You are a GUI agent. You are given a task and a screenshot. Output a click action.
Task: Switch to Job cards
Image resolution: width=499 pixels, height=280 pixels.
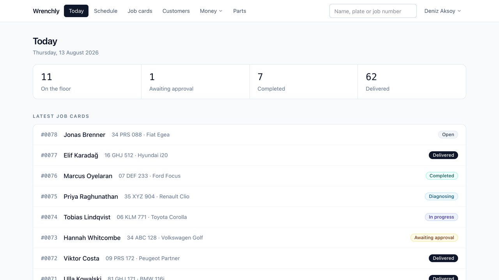pyautogui.click(x=140, y=11)
